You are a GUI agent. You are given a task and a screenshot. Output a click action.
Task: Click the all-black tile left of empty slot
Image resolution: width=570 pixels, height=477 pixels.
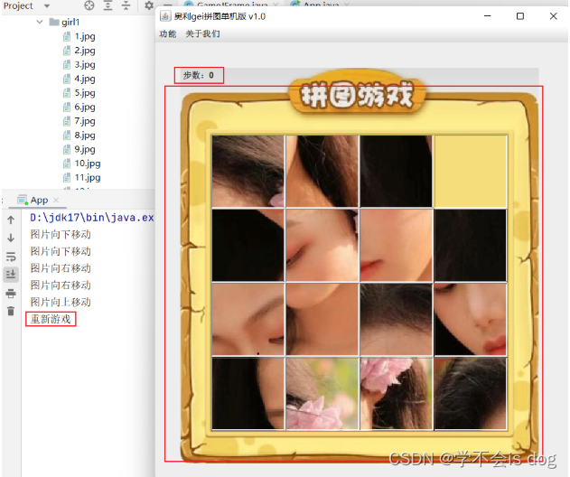(x=397, y=172)
